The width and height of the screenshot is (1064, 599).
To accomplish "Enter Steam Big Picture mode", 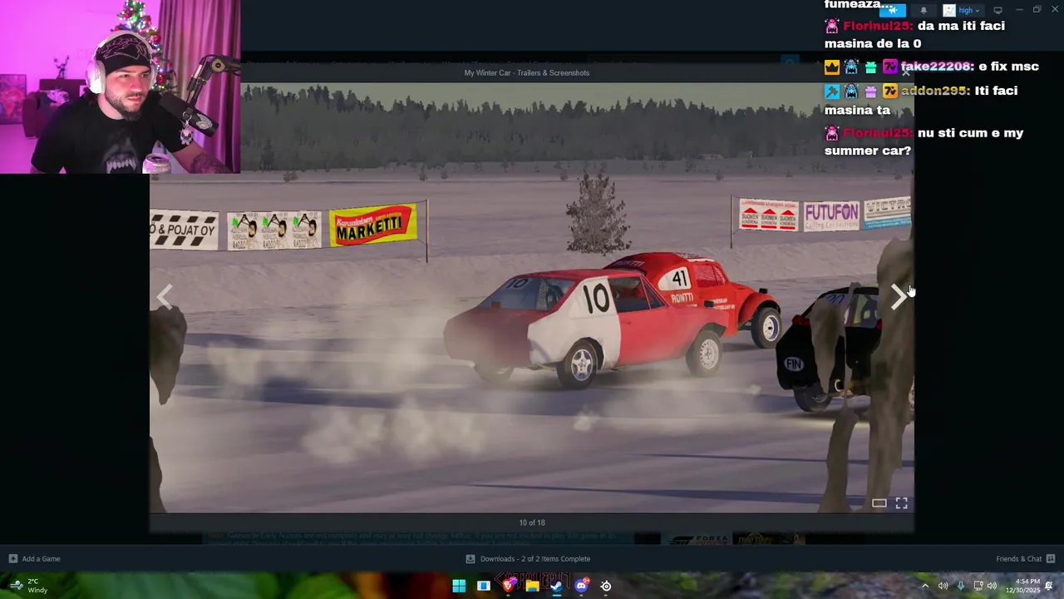I will [997, 10].
